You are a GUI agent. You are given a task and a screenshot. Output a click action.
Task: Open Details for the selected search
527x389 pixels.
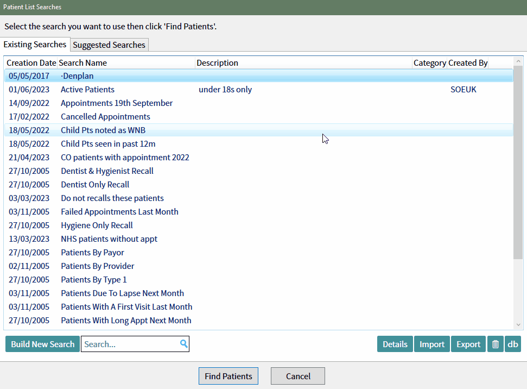395,344
